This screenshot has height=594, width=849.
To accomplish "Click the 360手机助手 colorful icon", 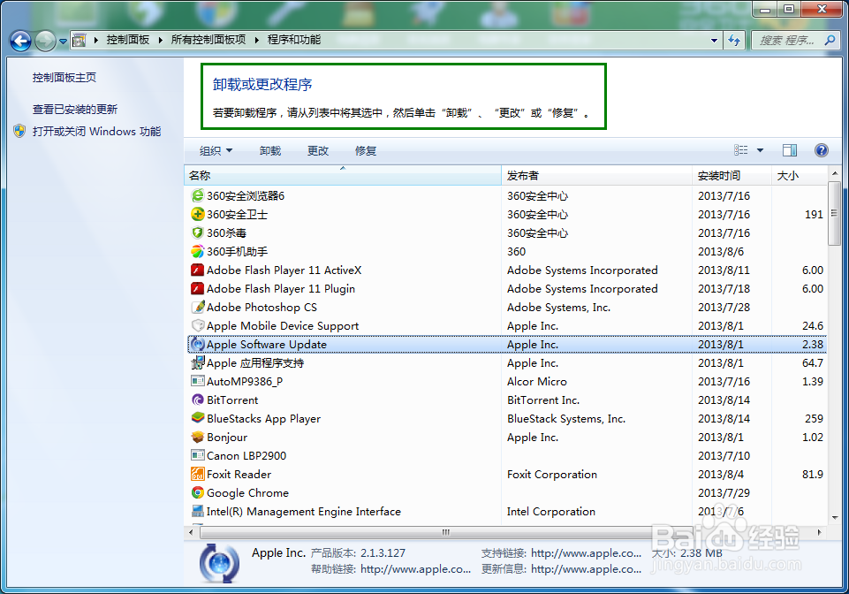I will pyautogui.click(x=198, y=251).
